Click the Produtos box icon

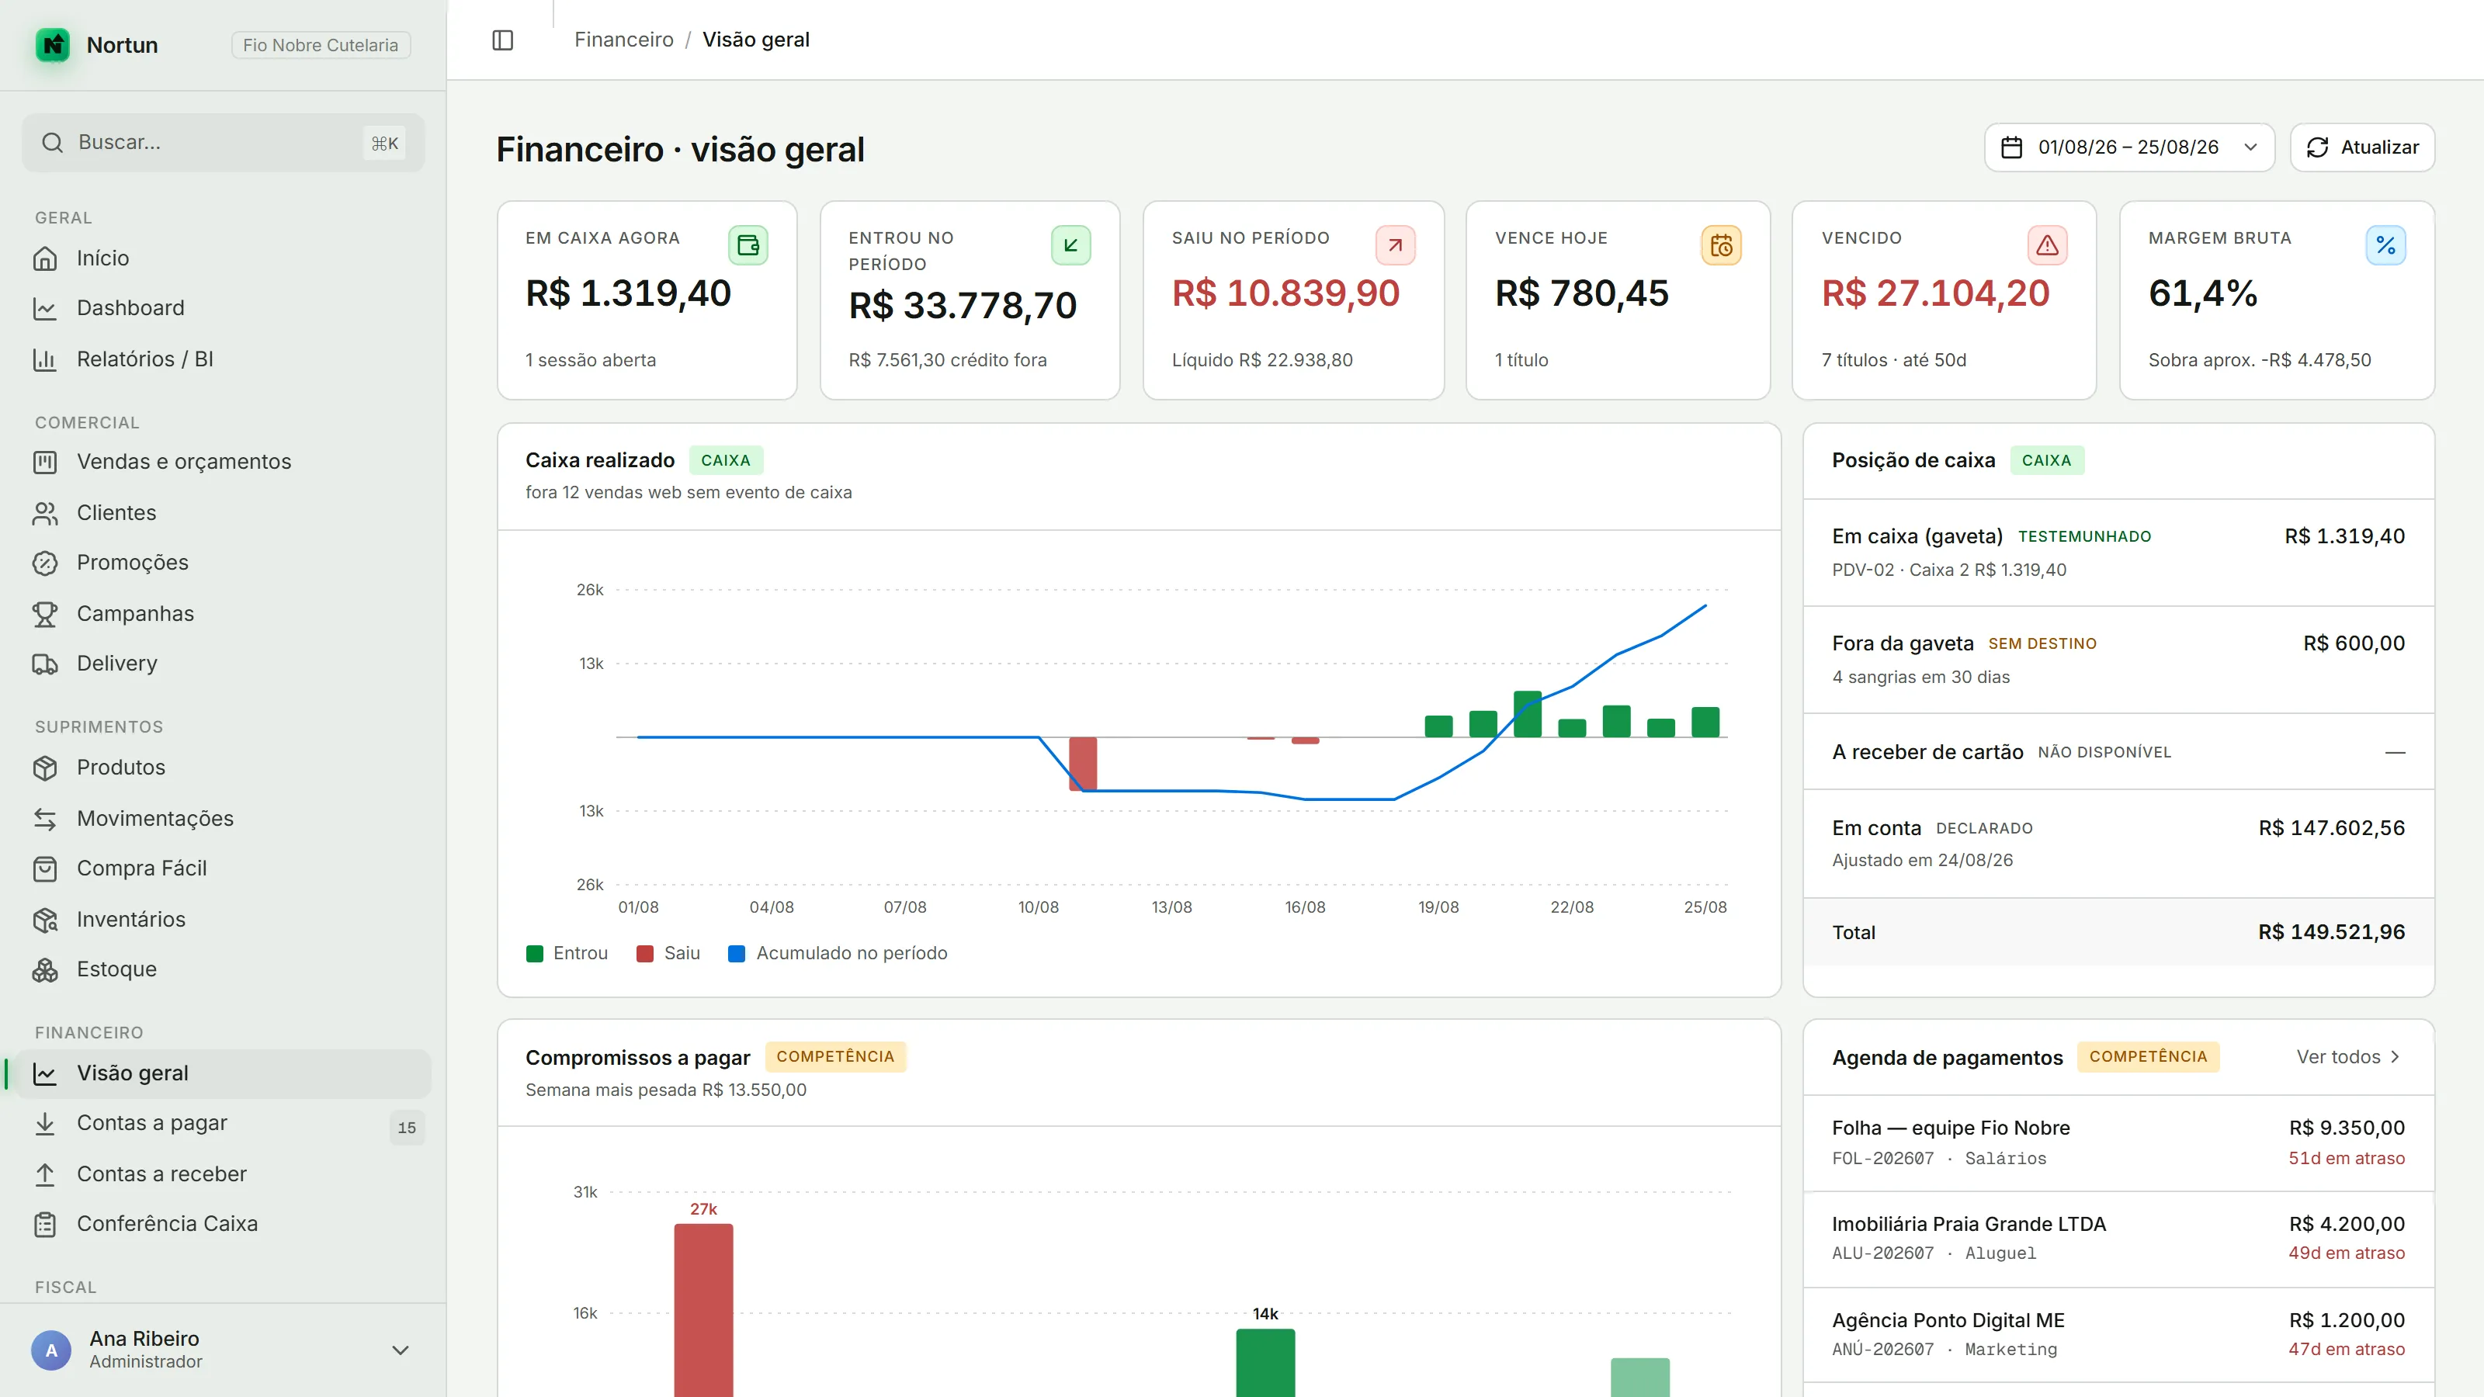(45, 768)
